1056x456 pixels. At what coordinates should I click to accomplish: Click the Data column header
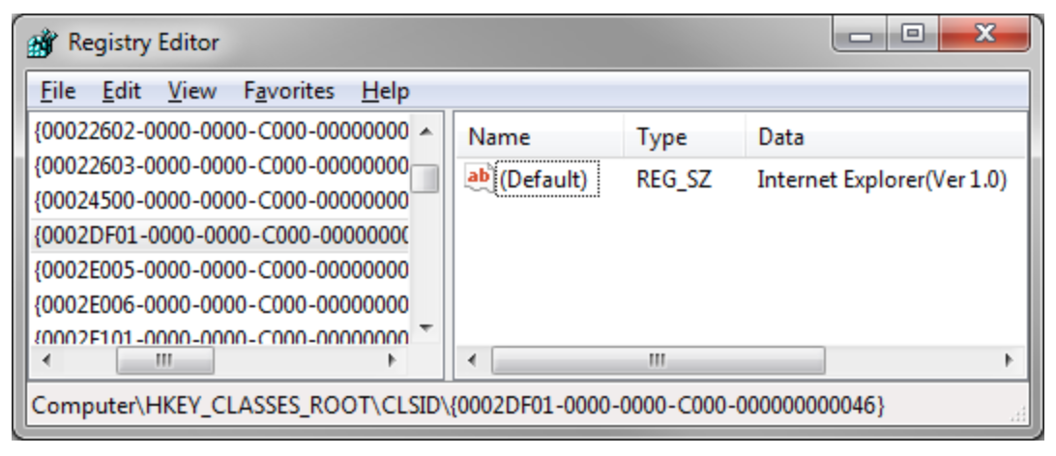(886, 137)
